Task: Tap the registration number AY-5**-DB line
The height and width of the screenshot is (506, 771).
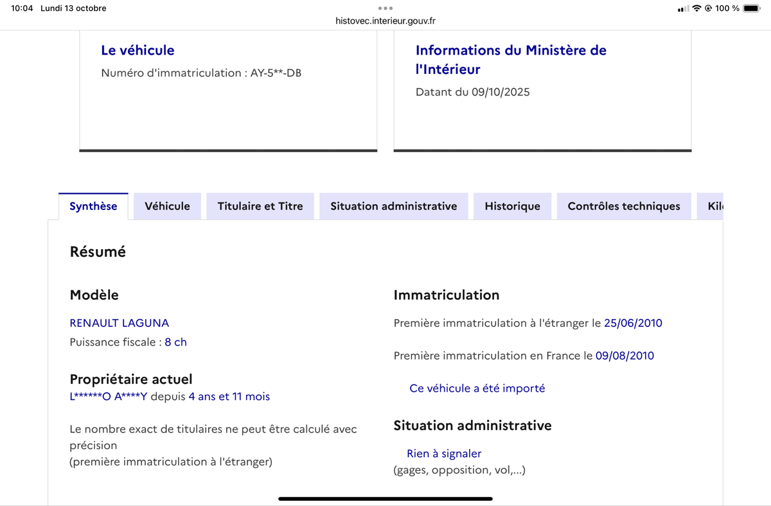Action: 201,73
